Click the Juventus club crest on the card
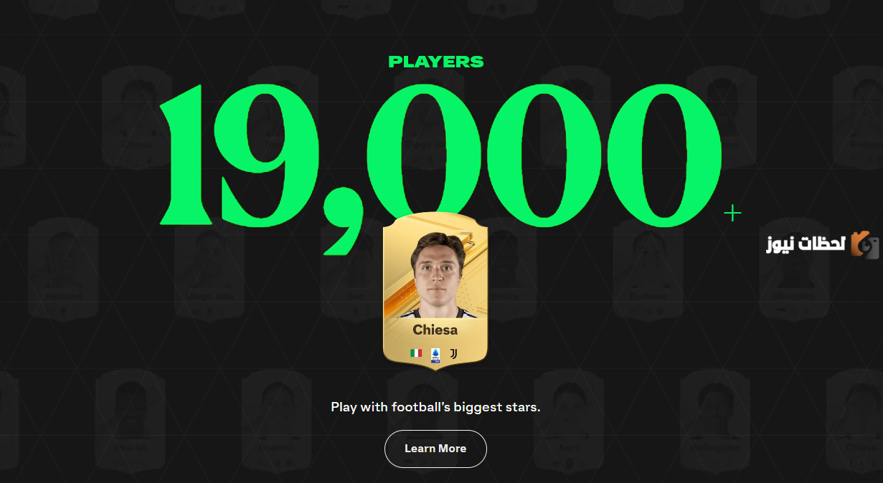 click(x=453, y=353)
